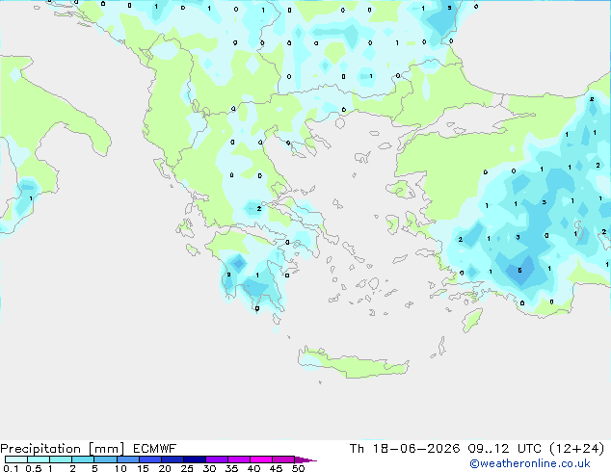Click the 0.5–1 mm legend color swatch
Viewport: 611px width, 472px height.
click(x=39, y=459)
